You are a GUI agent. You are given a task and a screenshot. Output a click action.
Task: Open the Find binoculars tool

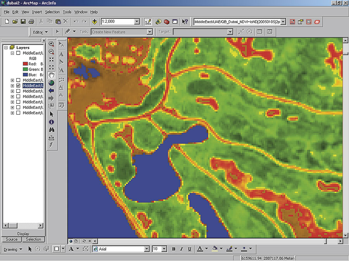(52, 130)
